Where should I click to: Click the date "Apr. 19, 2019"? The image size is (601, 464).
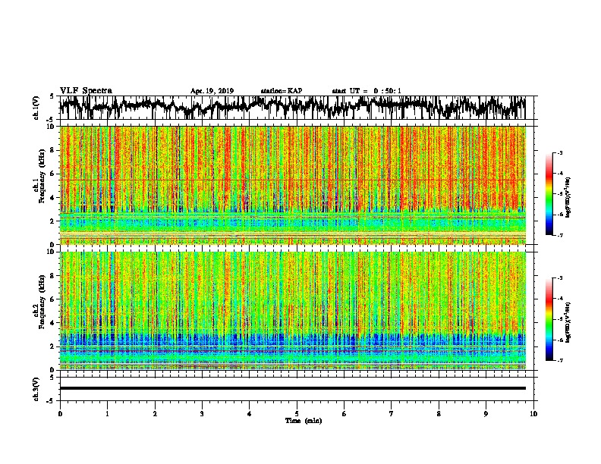[212, 91]
